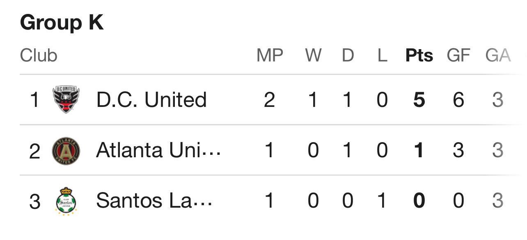Image resolution: width=527 pixels, height=240 pixels.
Task: Click Atlanta United's points value 1
Action: (x=419, y=151)
